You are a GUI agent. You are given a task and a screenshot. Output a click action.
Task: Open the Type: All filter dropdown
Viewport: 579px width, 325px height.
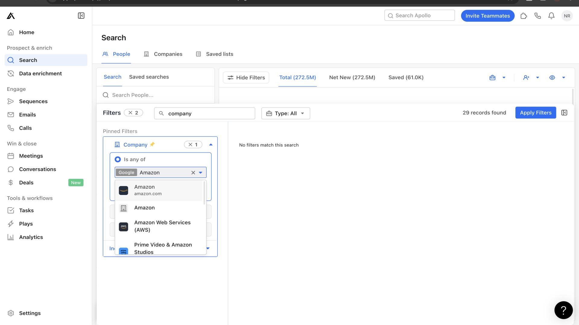(285, 113)
